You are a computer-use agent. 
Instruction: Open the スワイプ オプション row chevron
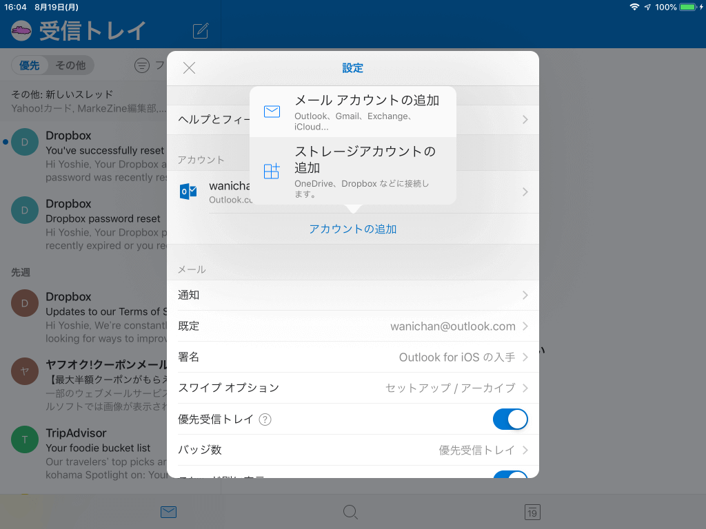pyautogui.click(x=525, y=388)
